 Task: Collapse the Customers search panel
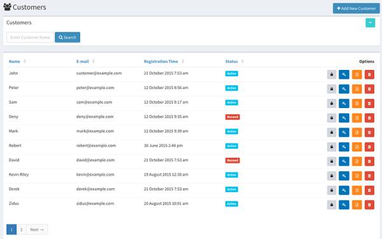pos(371,23)
